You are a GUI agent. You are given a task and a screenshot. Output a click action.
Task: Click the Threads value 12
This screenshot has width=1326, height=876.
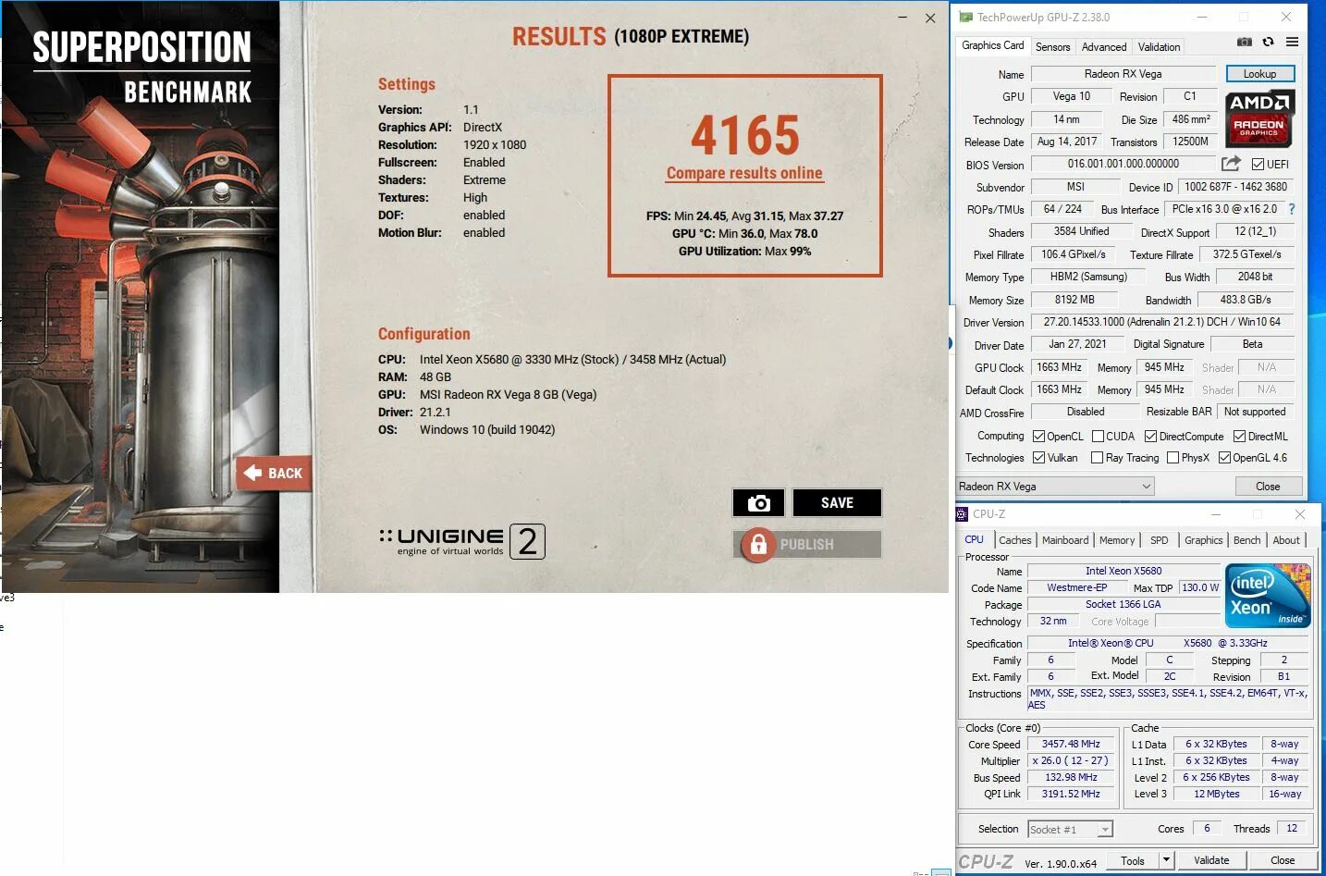(x=1292, y=828)
